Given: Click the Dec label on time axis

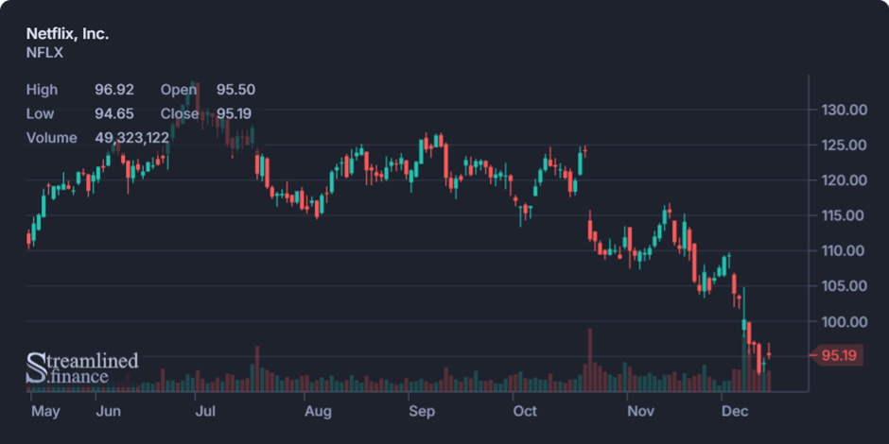Looking at the screenshot, I should point(736,411).
